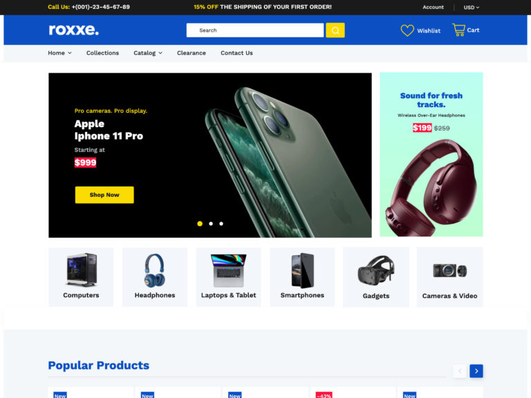Click the Shop Now button
The image size is (531, 398).
tap(104, 195)
